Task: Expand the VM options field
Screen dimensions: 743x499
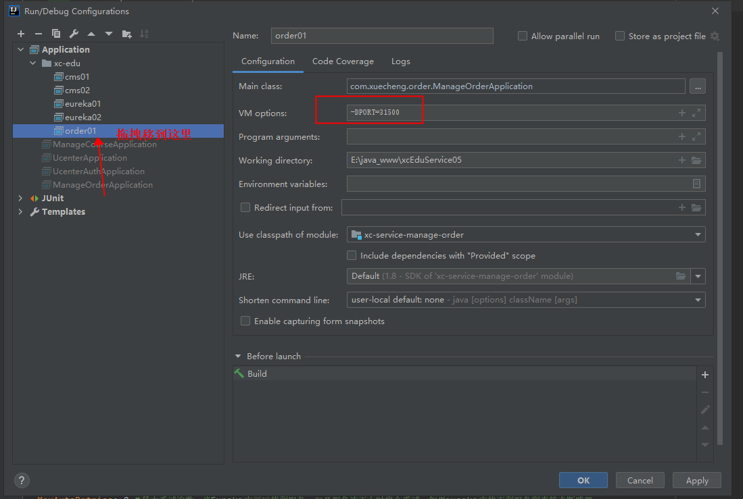Action: pyautogui.click(x=696, y=113)
